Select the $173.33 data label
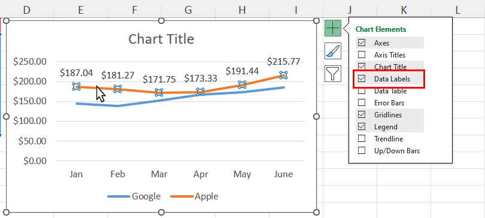 point(201,78)
